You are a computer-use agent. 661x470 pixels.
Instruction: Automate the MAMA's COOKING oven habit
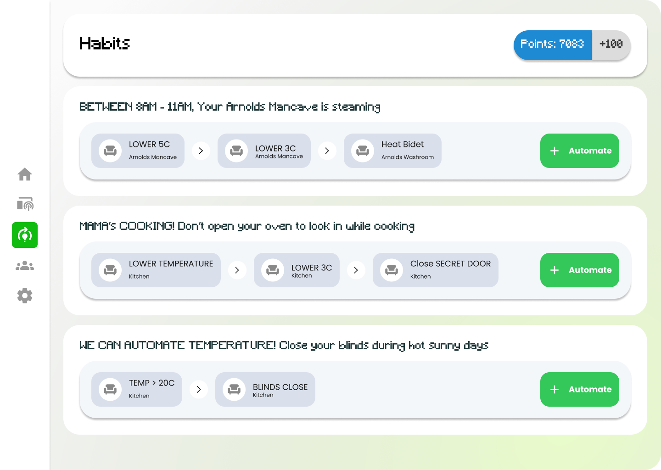point(580,270)
